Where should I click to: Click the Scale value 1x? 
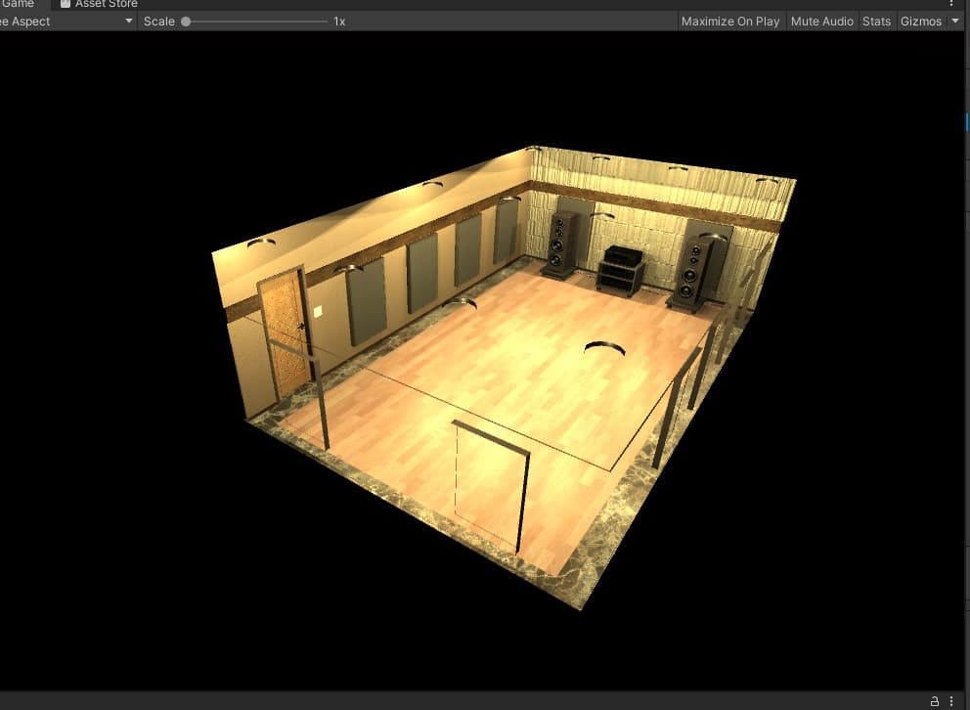pyautogui.click(x=339, y=22)
